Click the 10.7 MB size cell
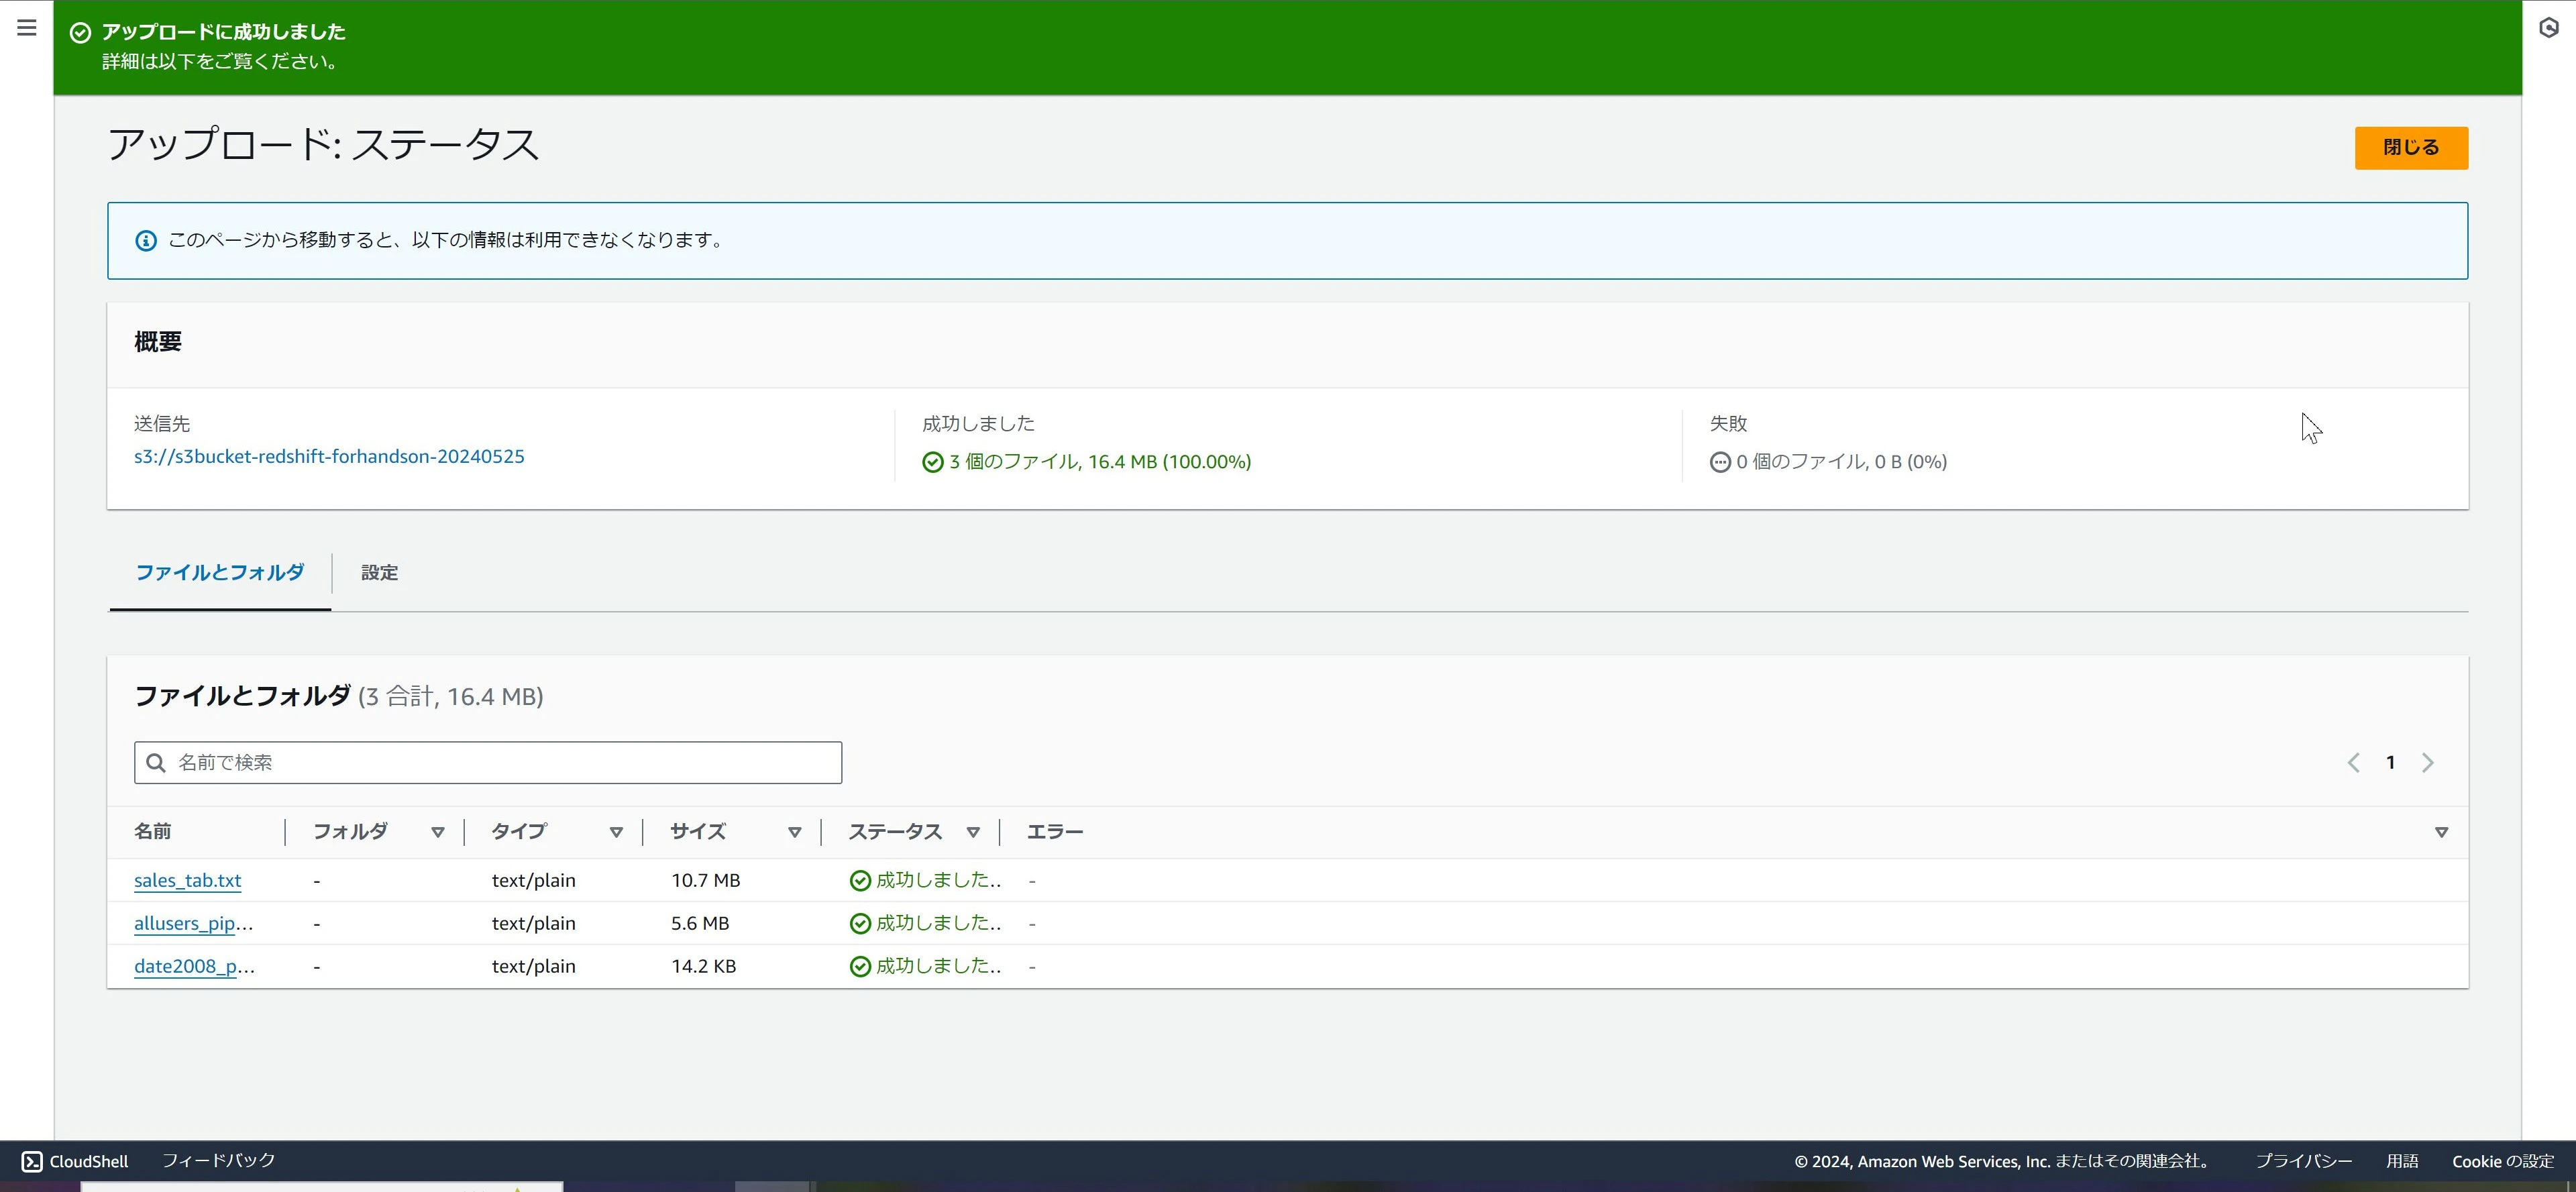This screenshot has width=2576, height=1192. click(x=706, y=881)
